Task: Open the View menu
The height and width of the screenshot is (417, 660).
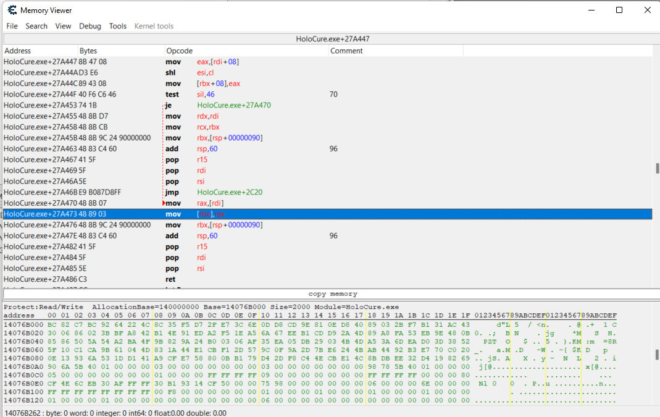Action: (x=63, y=26)
